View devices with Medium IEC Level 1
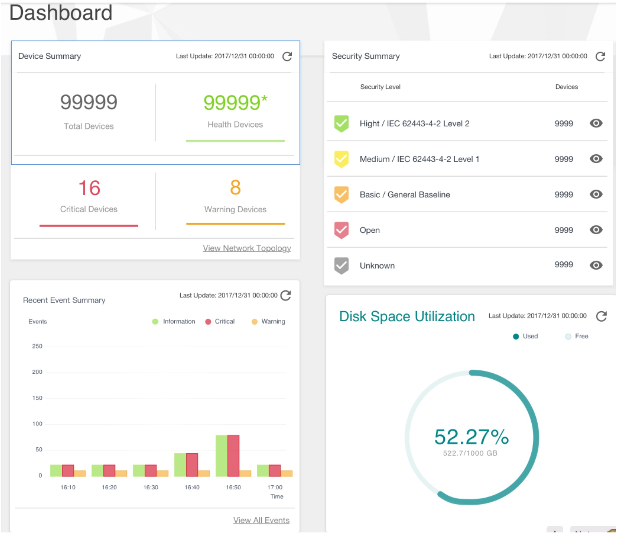Viewport: 617px width, 534px height. [596, 159]
